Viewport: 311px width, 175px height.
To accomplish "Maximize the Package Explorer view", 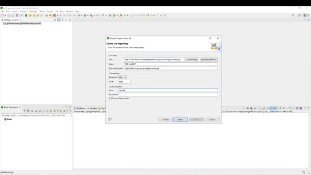I will 70,20.
